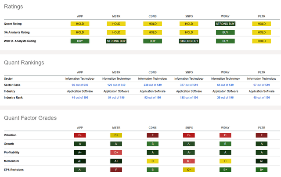Click PLTR's HOLD Quant Rating badge
This screenshot has height=177, width=281.
262,24
